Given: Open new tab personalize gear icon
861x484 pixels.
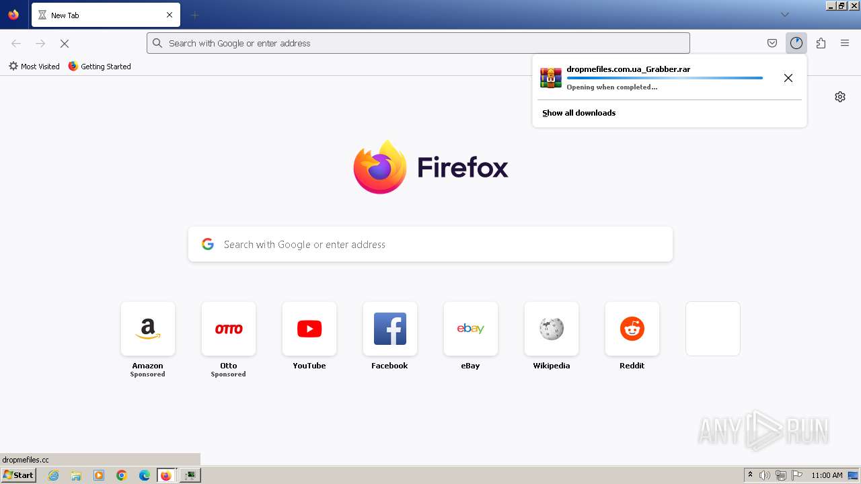Looking at the screenshot, I should pyautogui.click(x=840, y=97).
